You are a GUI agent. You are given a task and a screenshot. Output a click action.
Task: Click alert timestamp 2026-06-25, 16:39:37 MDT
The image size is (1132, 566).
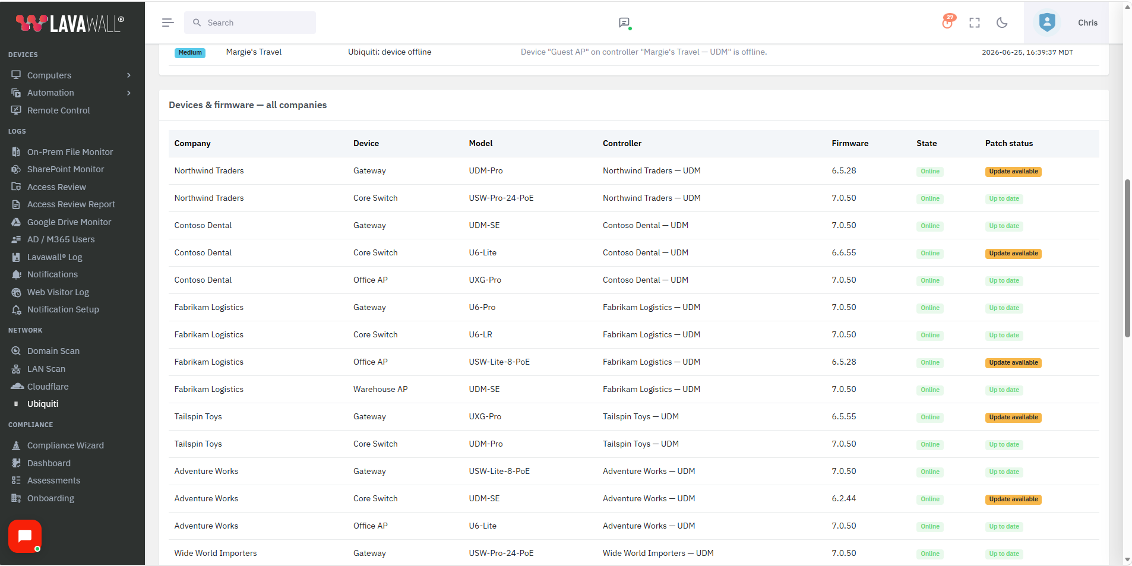(x=1027, y=52)
